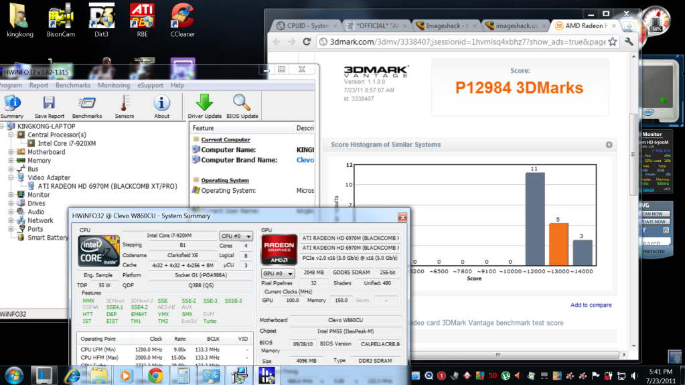
Task: Expand the Drives tree node
Action: coord(11,203)
